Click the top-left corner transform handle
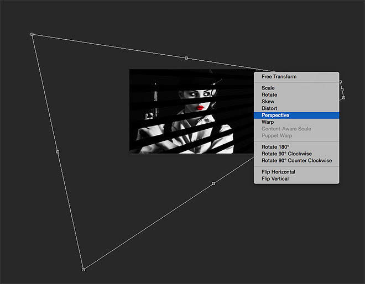The image size is (365, 284). (32, 34)
